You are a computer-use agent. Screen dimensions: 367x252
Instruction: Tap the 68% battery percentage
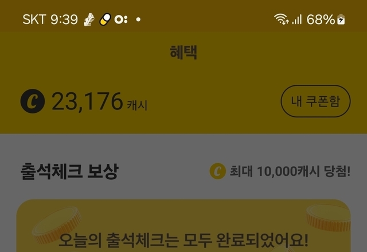pyautogui.click(x=321, y=19)
